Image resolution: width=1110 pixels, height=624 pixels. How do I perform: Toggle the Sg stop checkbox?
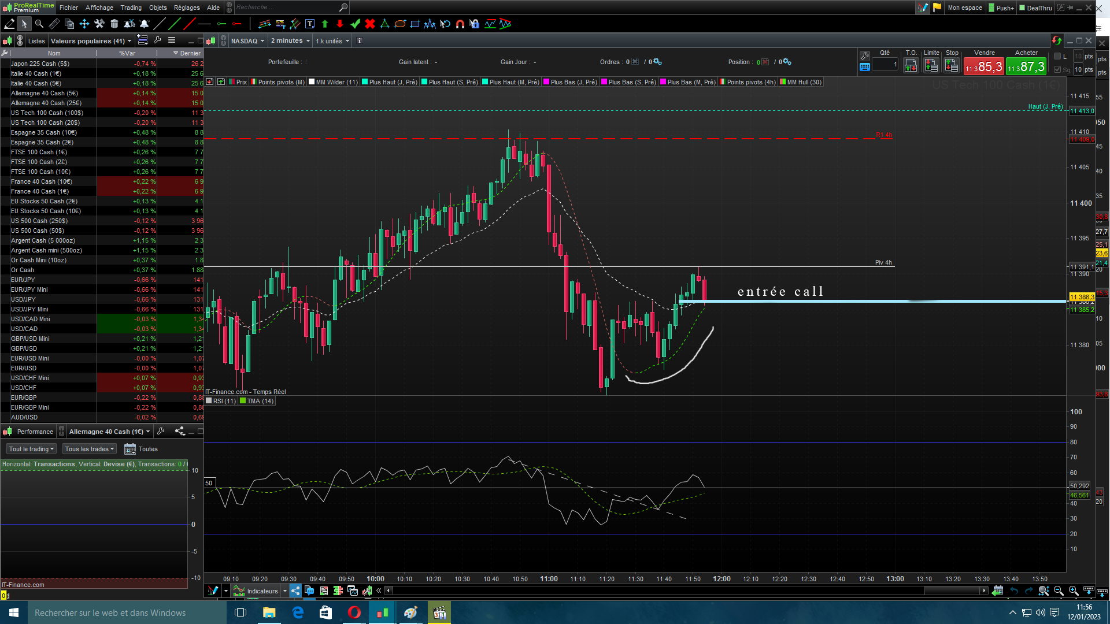click(x=1057, y=69)
